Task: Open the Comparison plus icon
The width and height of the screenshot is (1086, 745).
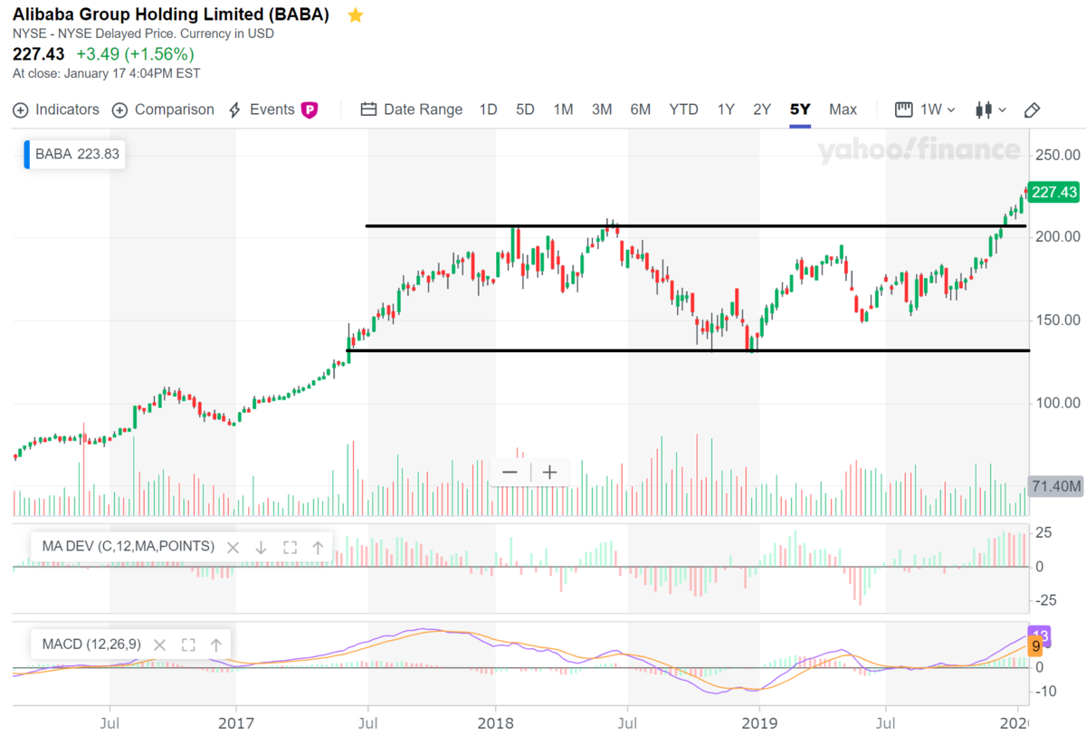Action: click(x=119, y=110)
